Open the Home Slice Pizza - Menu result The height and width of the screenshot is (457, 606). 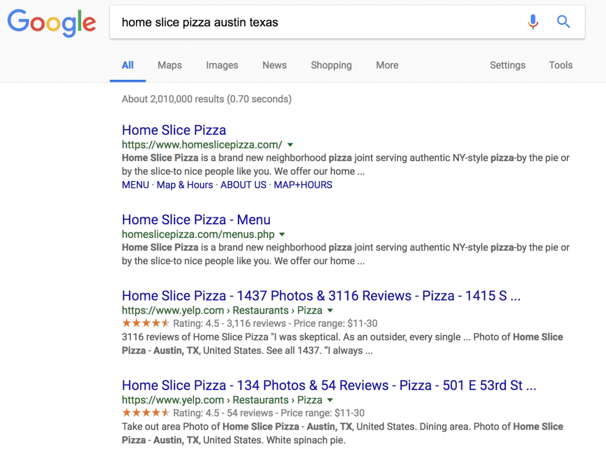pos(196,220)
